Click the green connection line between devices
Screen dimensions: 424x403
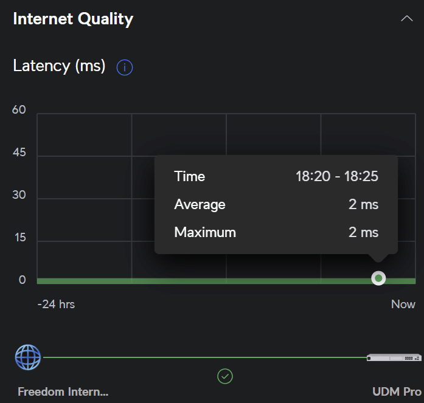204,357
